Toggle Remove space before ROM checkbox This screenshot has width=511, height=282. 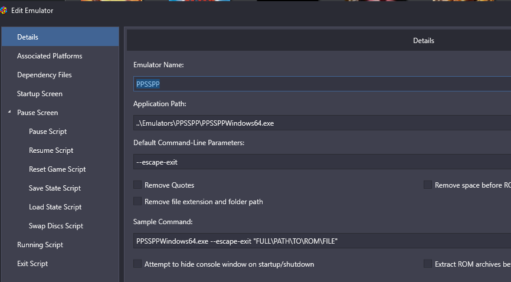pyautogui.click(x=428, y=185)
